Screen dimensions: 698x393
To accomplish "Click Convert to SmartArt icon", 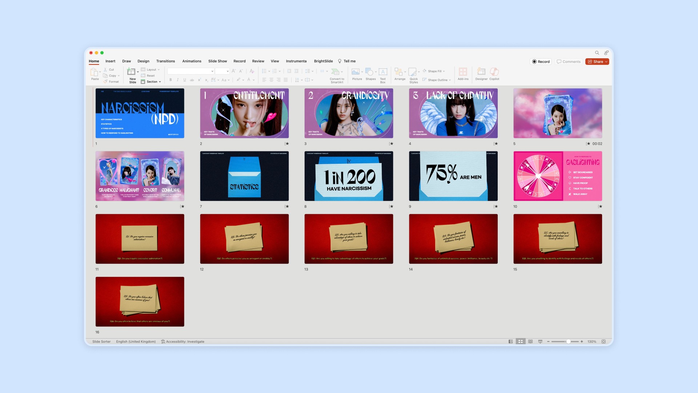I will (335, 72).
